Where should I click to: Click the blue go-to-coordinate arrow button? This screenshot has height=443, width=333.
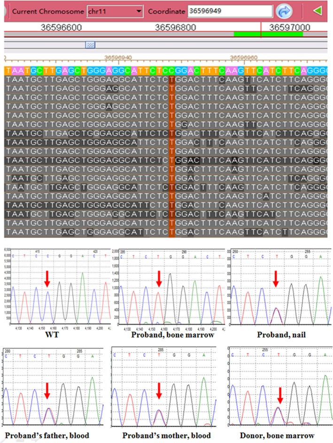tap(284, 11)
